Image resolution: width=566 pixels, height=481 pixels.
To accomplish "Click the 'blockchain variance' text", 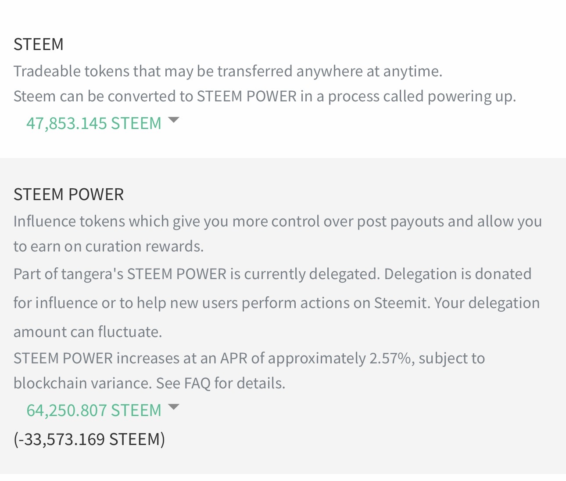I will click(x=82, y=383).
